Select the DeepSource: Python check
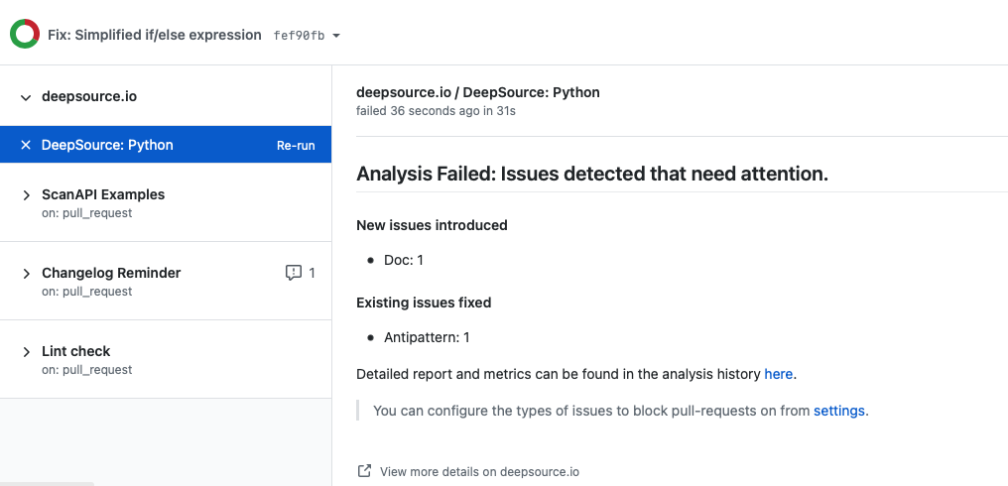This screenshot has height=486, width=1008. point(166,145)
